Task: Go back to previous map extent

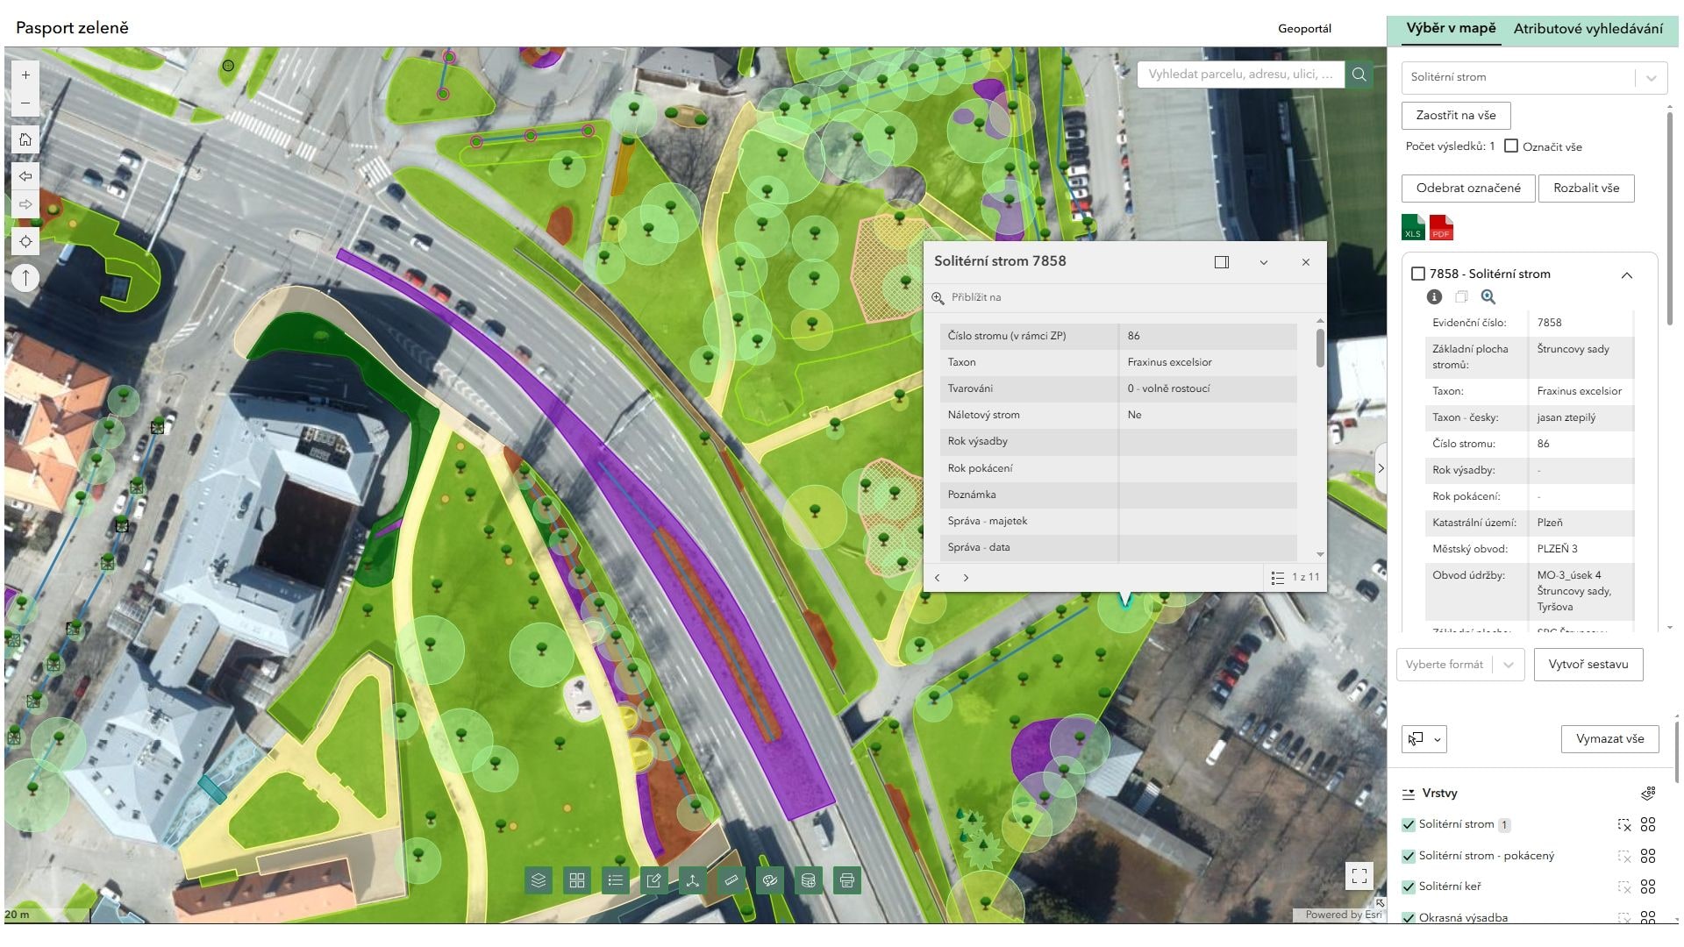Action: tap(25, 176)
